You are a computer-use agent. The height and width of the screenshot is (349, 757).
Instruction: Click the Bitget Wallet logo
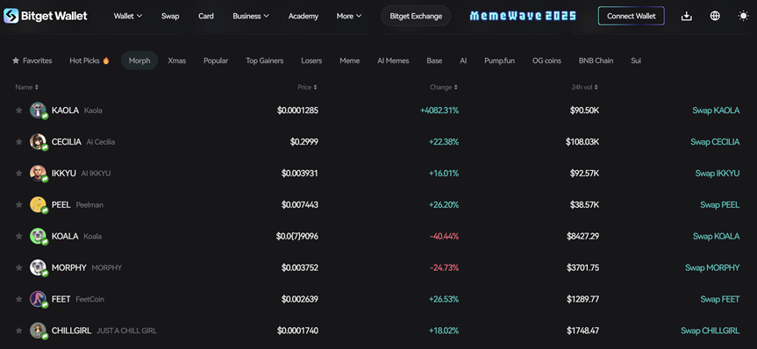coord(46,16)
